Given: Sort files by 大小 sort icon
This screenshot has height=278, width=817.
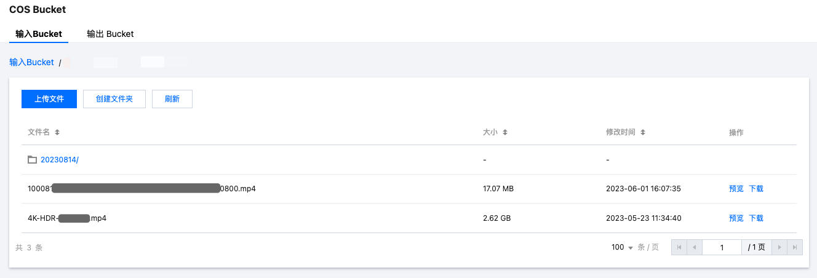Looking at the screenshot, I should click(504, 133).
